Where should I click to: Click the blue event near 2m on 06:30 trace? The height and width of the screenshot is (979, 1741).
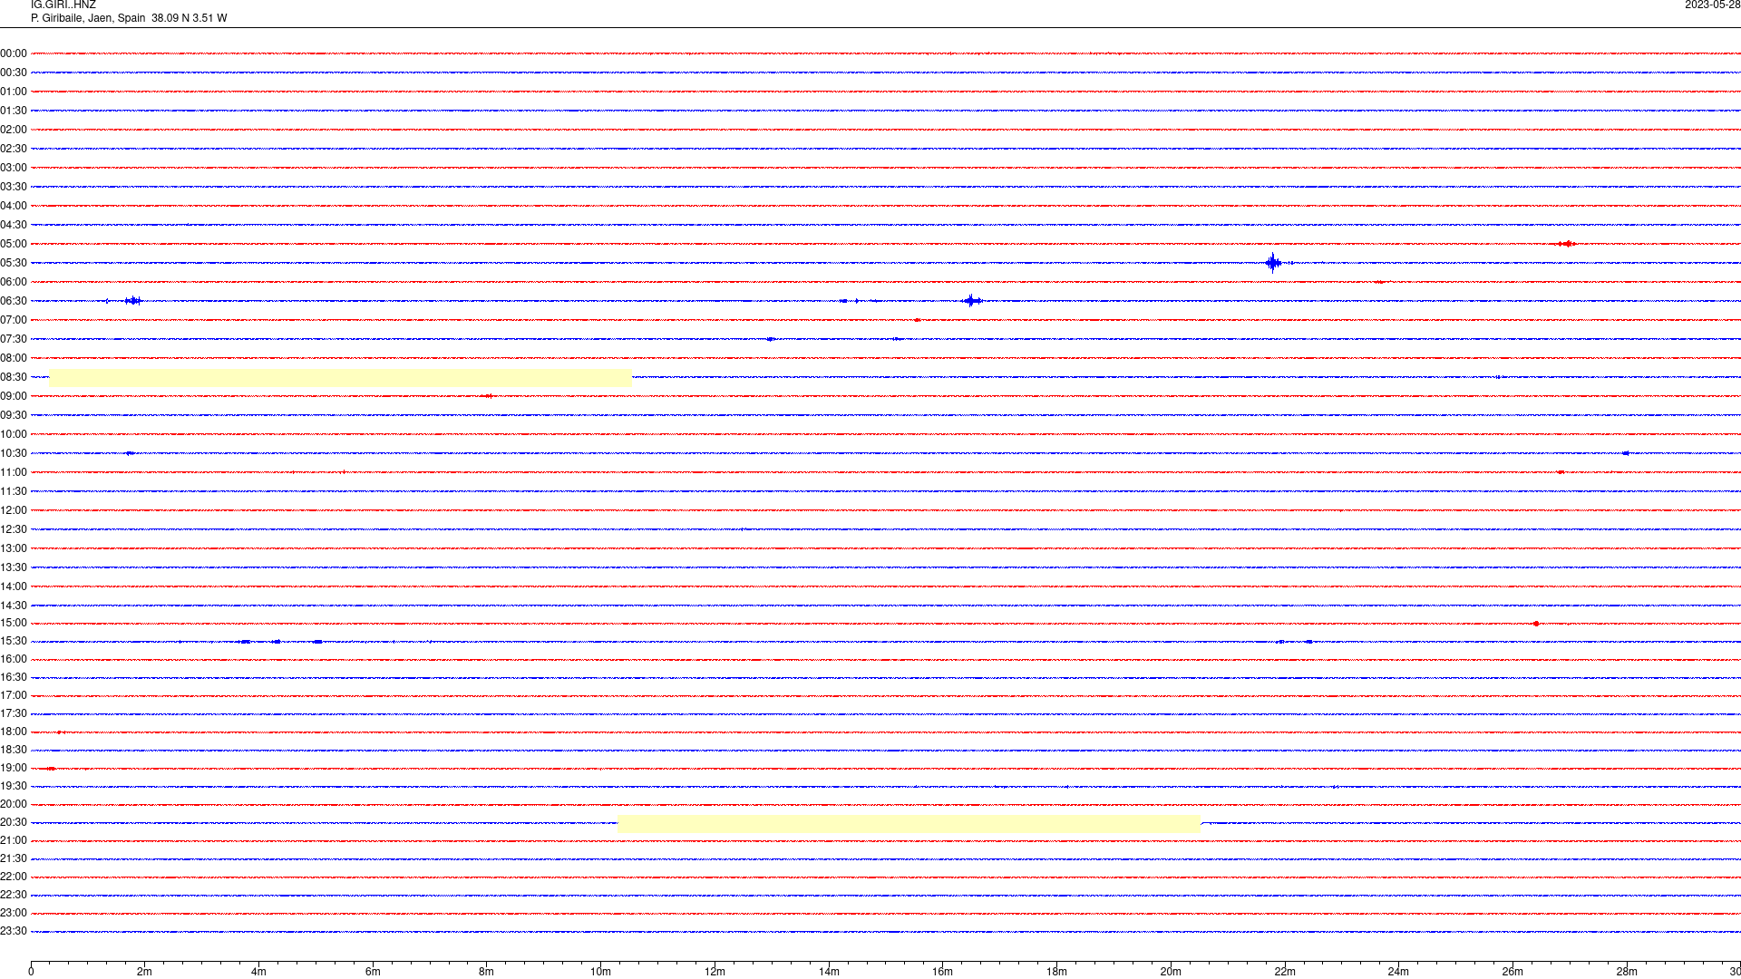click(133, 301)
